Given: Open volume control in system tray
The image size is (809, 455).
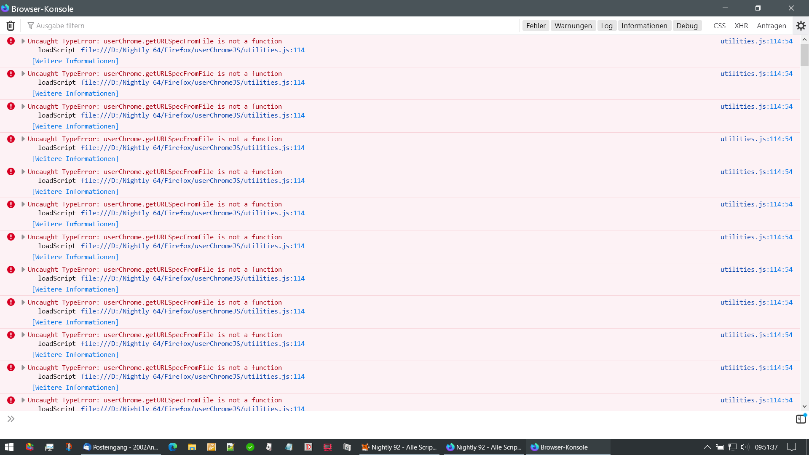Looking at the screenshot, I should tap(745, 447).
